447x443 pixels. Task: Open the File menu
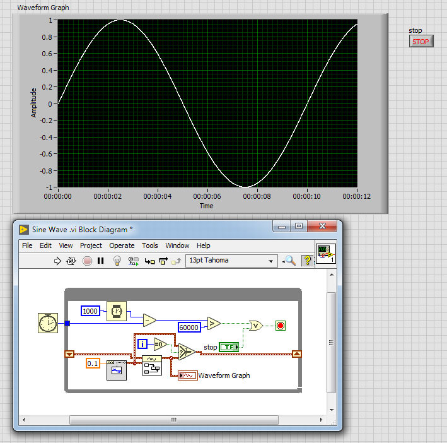27,245
